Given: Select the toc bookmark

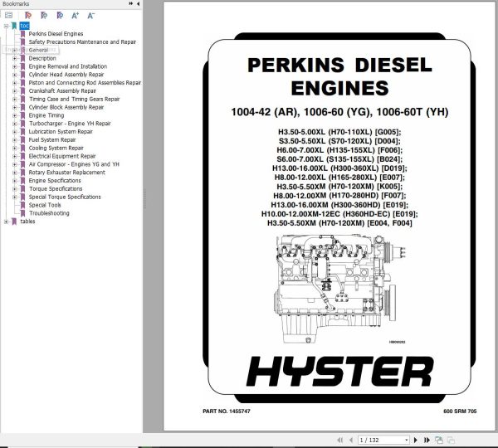Looking at the screenshot, I should pyautogui.click(x=24, y=26).
